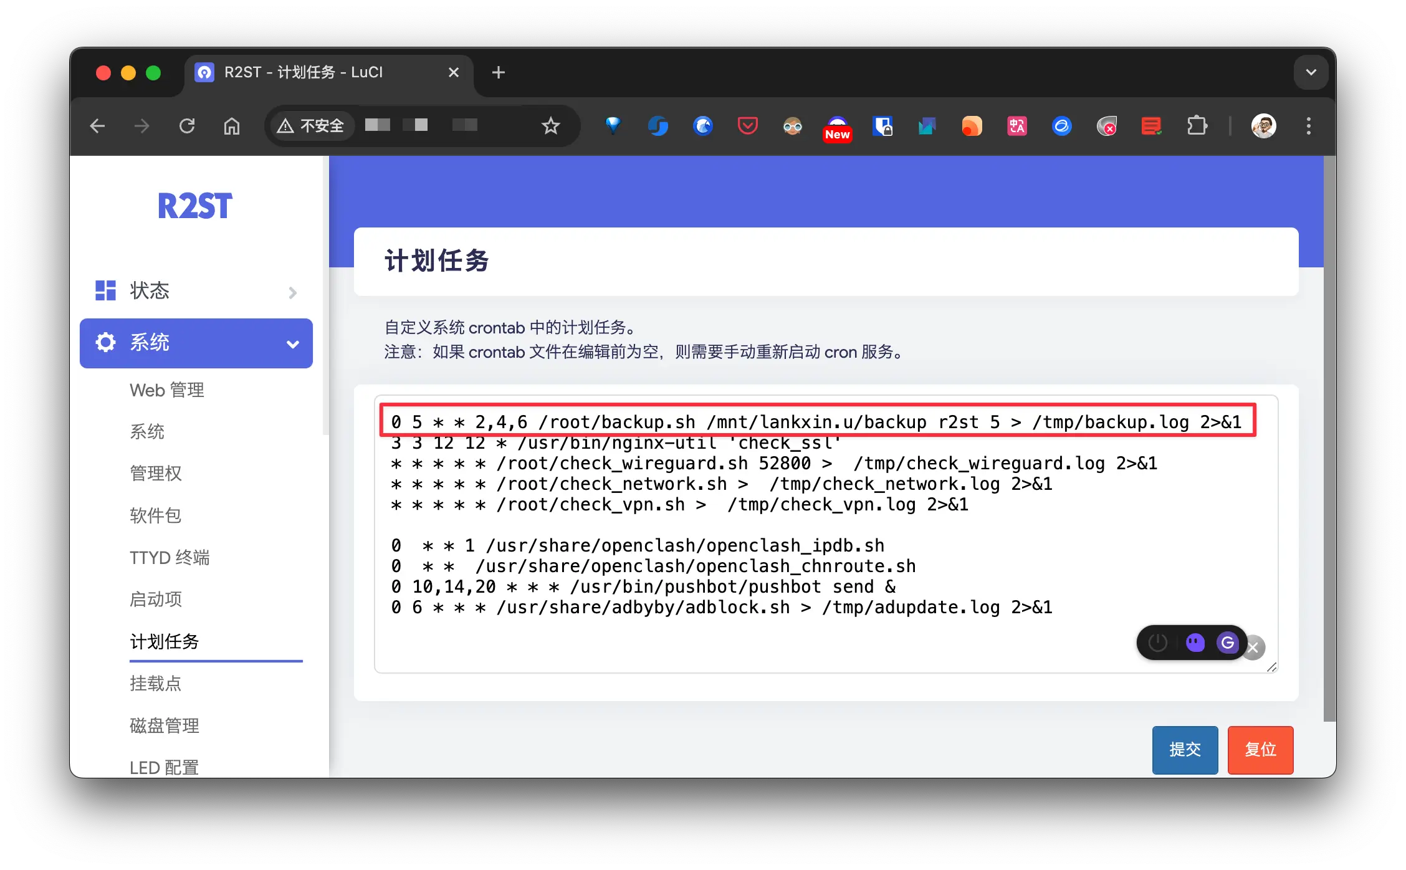Screen dimensions: 1406x870
Task: Open the user profile avatar
Action: [x=1264, y=126]
